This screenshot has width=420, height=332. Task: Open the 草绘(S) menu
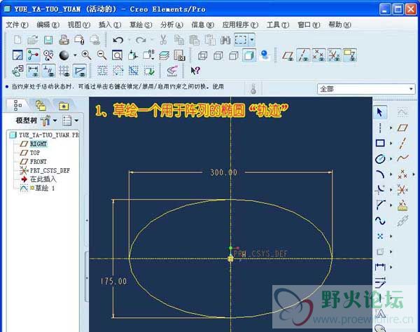141,25
